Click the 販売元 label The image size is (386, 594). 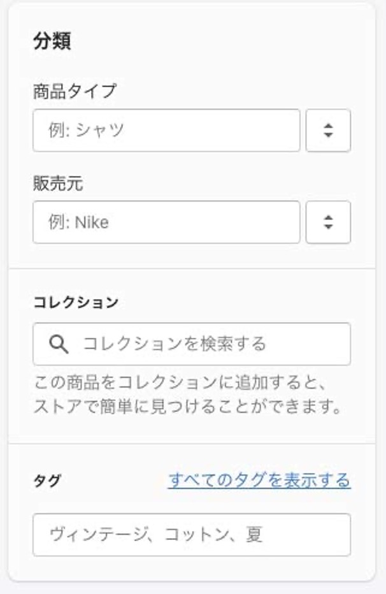58,184
